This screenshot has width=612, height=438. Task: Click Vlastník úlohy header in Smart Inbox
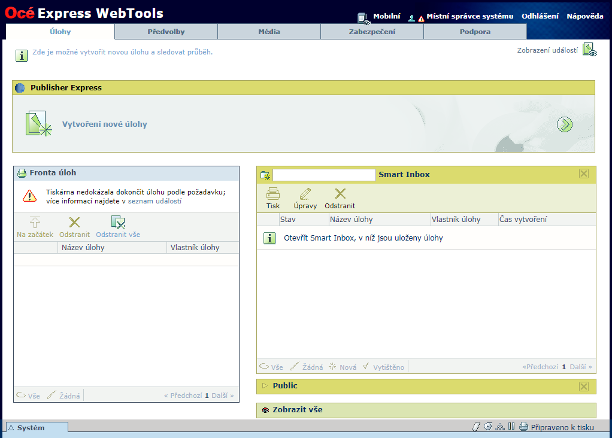(456, 220)
